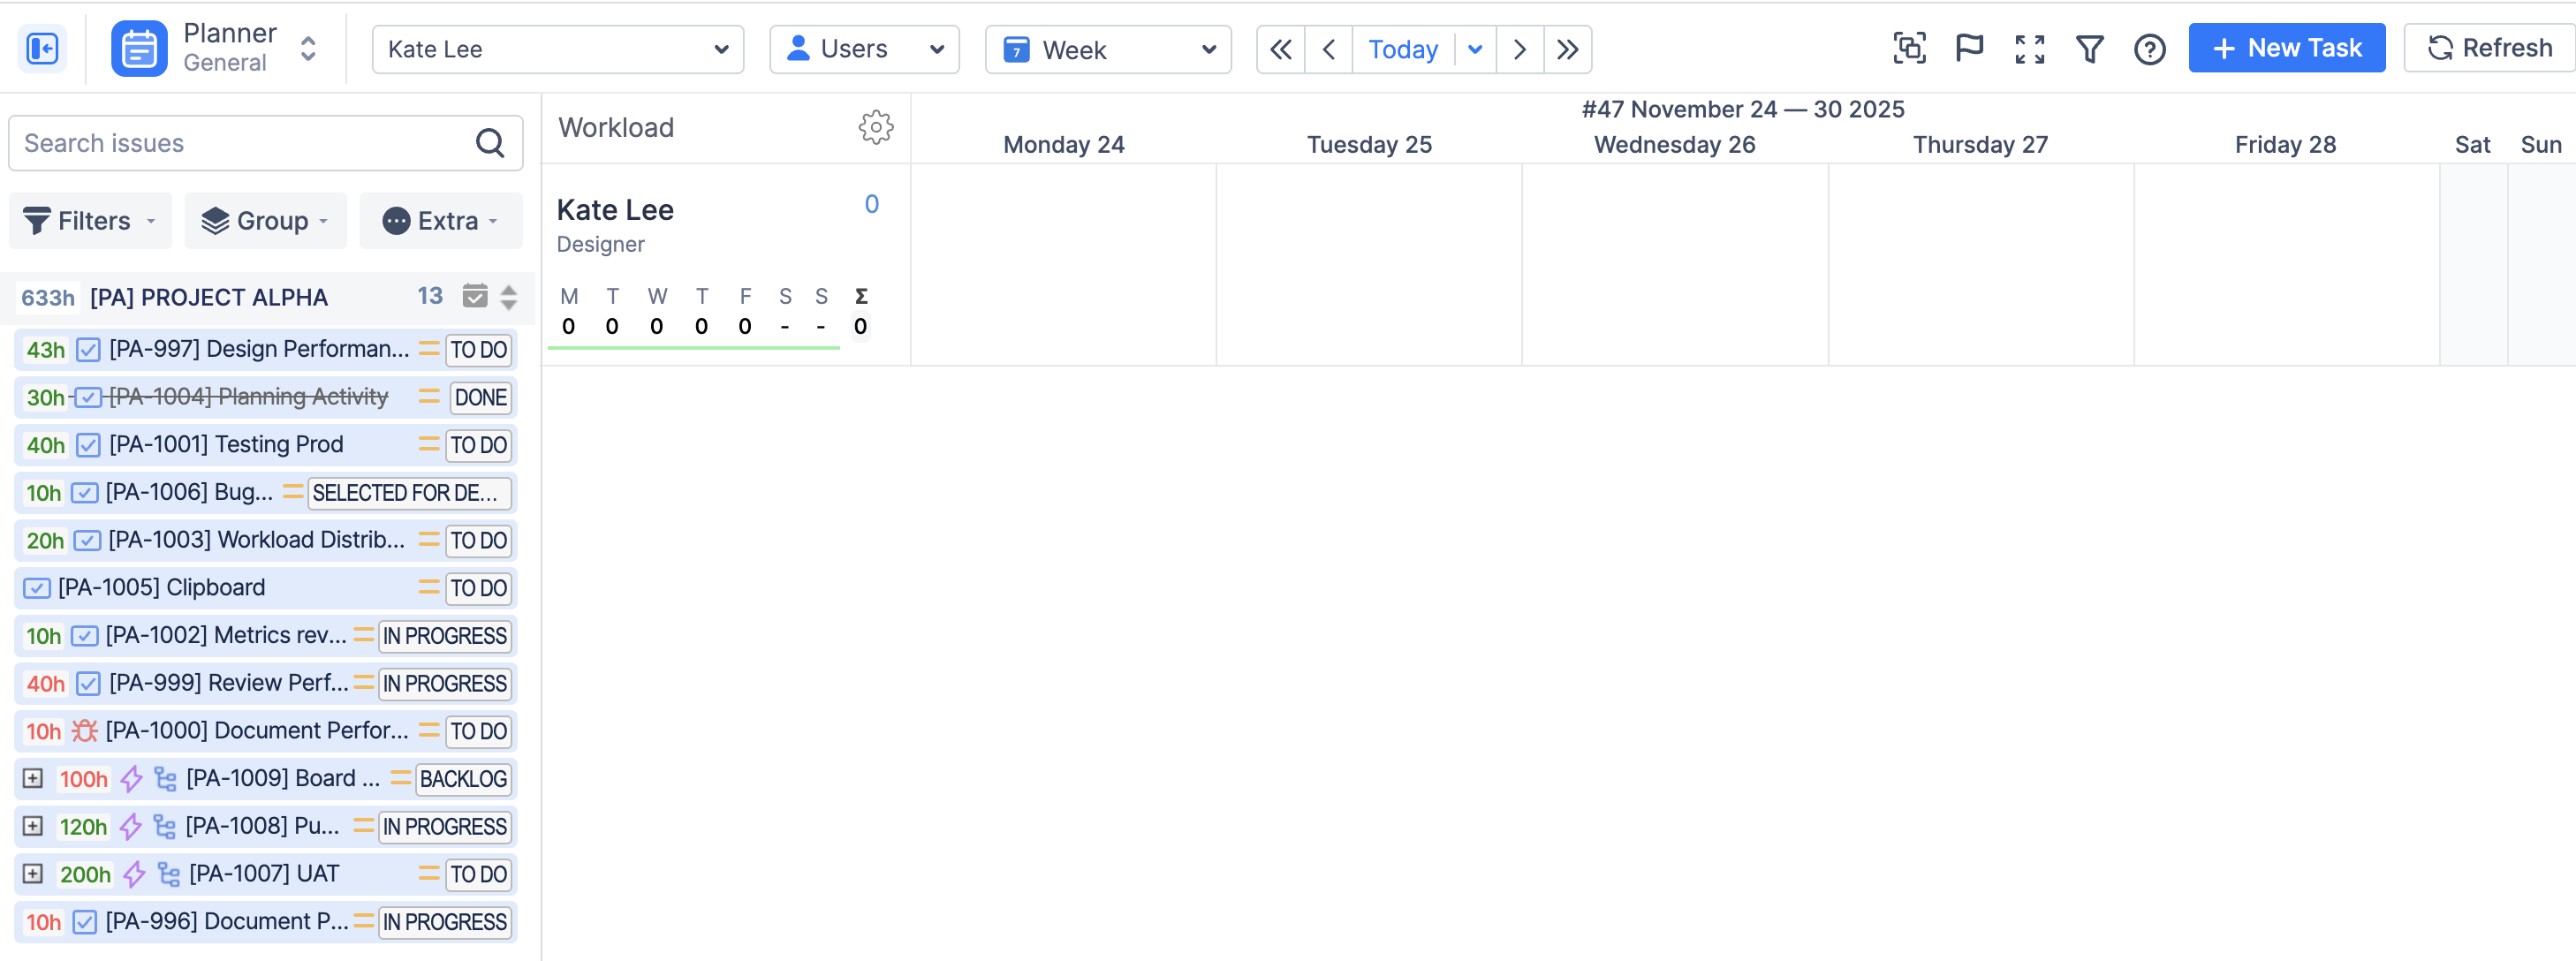This screenshot has width=2576, height=961.
Task: Expand the PA-1007 UAT epic
Action: tap(33, 873)
